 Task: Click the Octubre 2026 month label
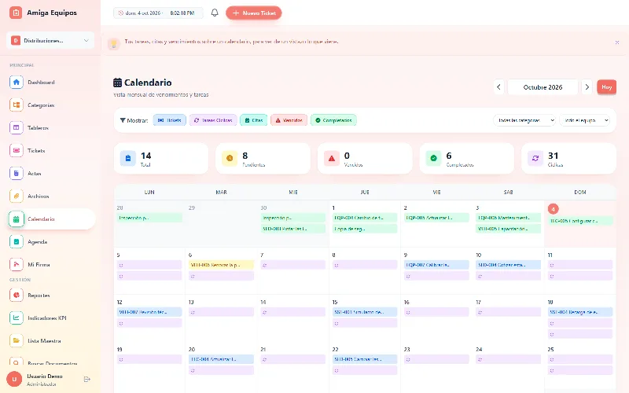click(543, 87)
